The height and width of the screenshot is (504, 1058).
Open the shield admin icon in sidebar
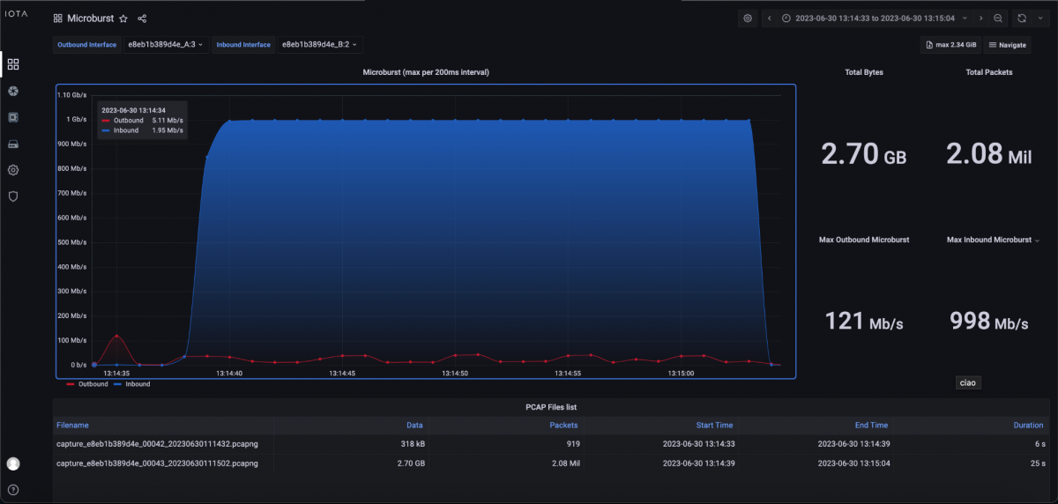click(x=13, y=196)
